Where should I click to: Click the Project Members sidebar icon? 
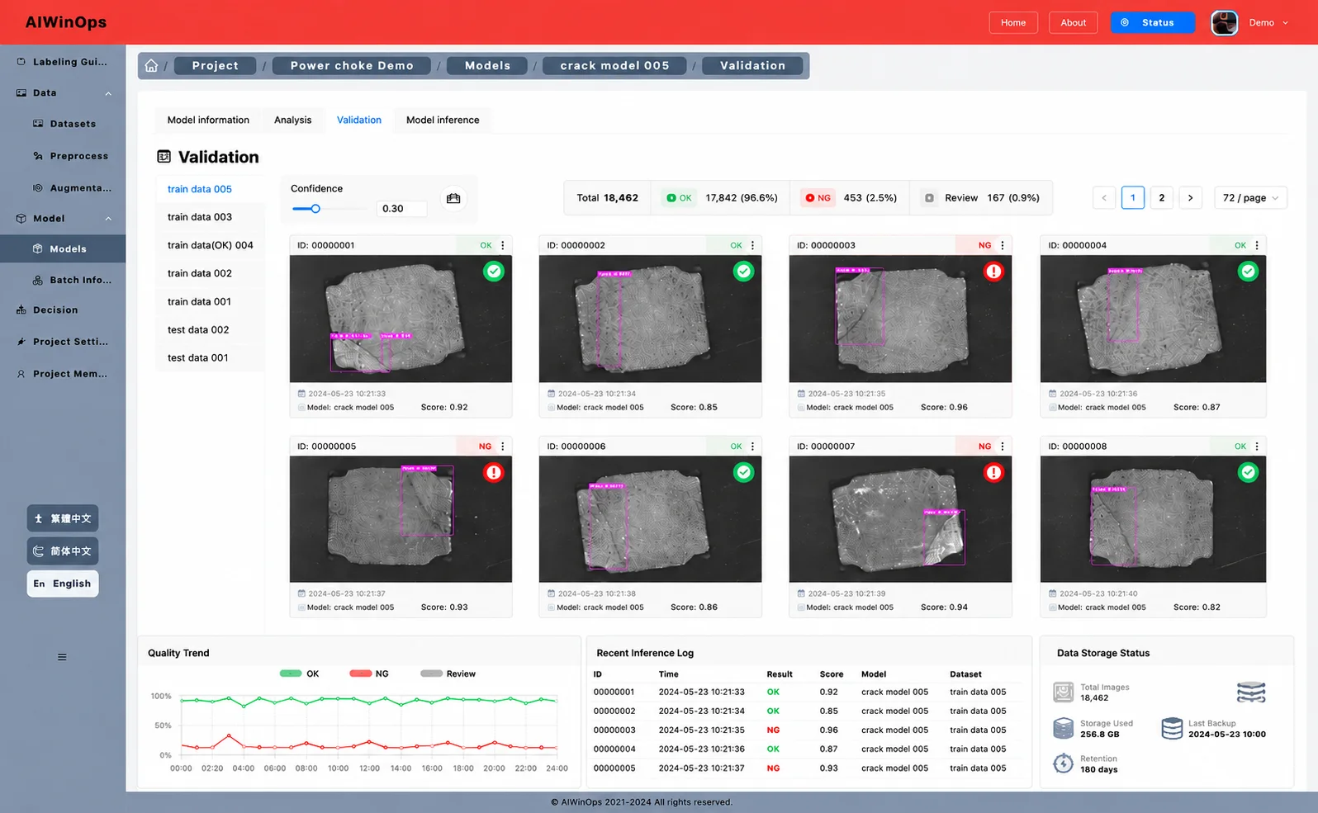coord(21,374)
